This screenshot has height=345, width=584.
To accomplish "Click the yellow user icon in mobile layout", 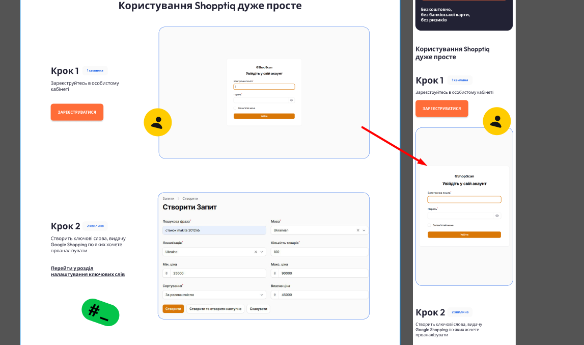I will (496, 121).
